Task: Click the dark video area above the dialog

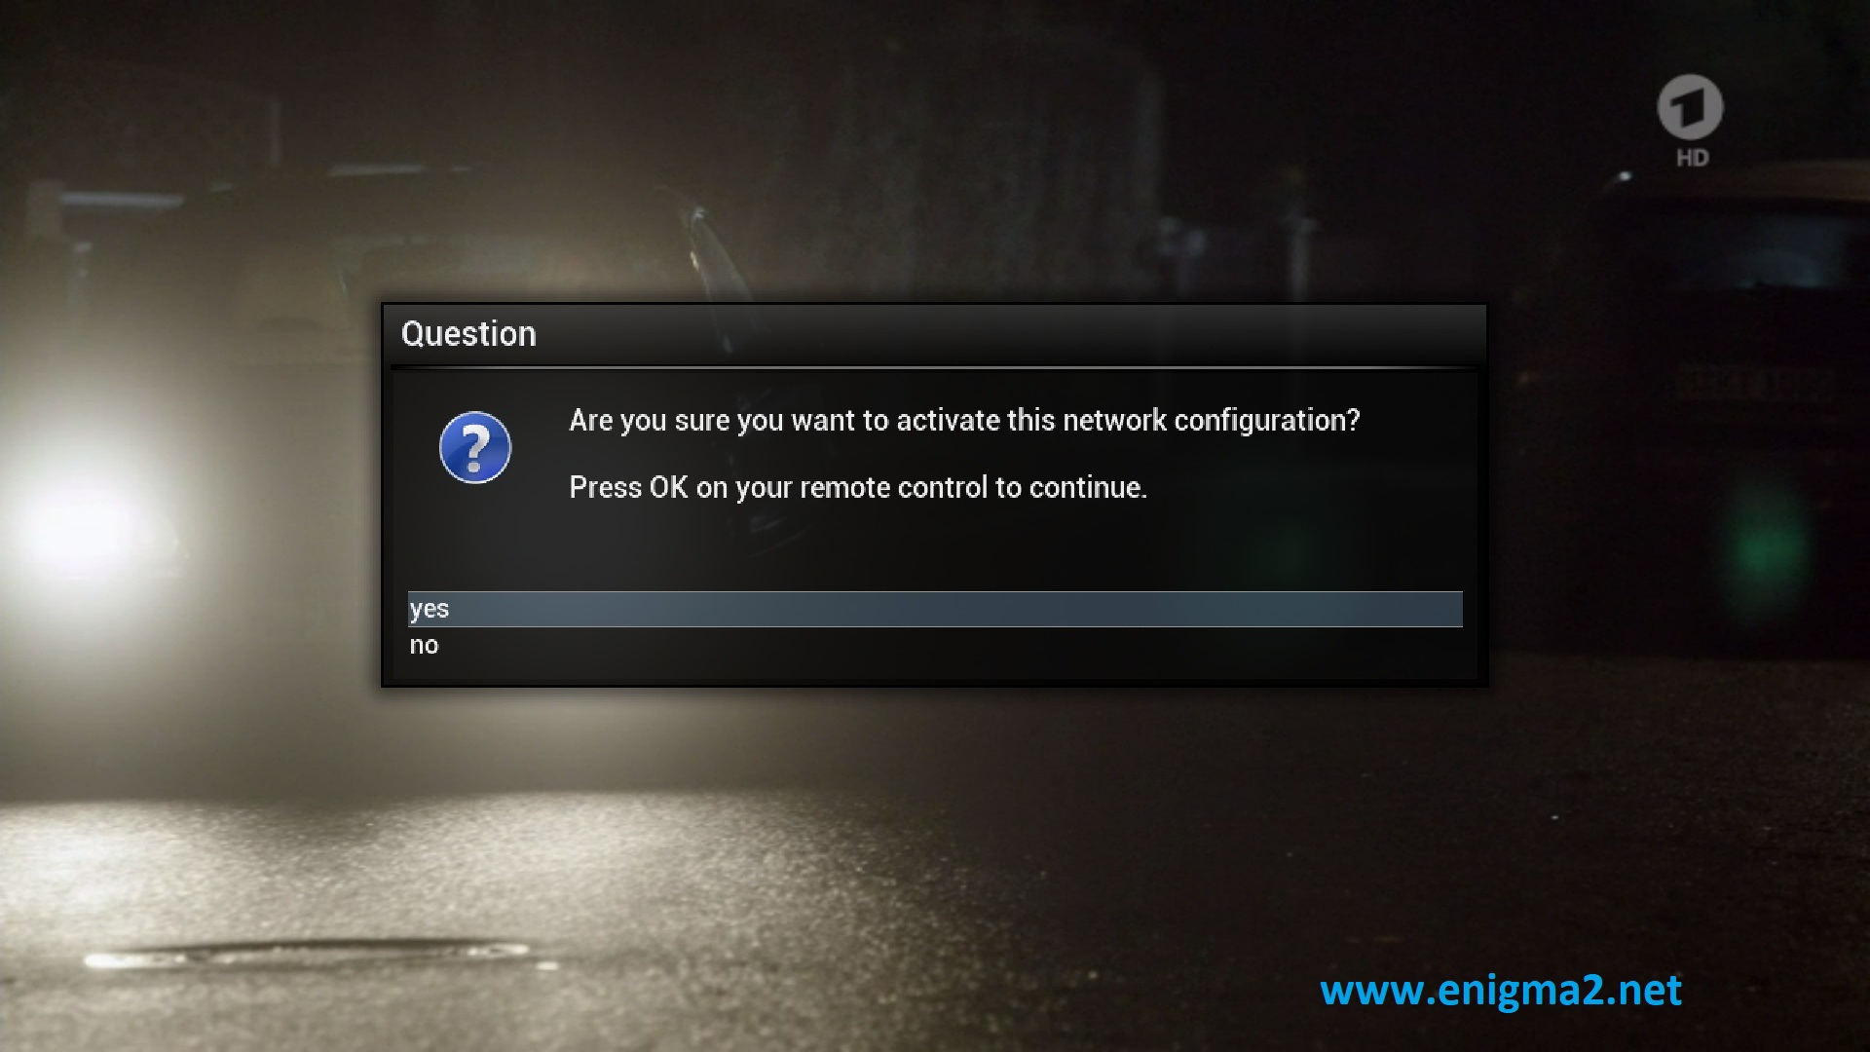Action: pos(935,146)
